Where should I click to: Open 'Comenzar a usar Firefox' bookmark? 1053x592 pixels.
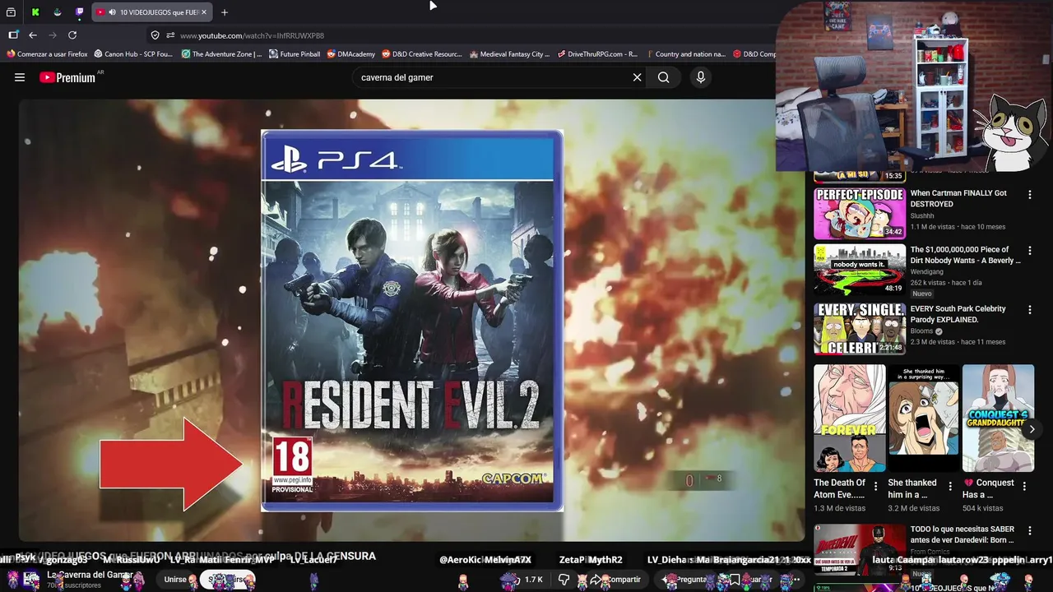tap(47, 54)
